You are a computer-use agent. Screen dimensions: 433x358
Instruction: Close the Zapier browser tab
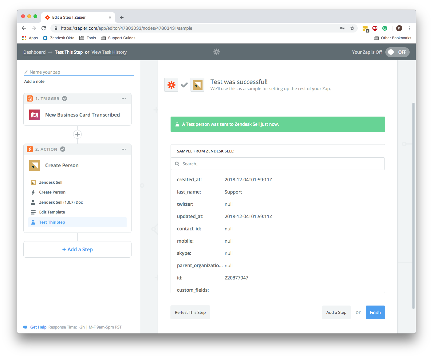coord(110,17)
